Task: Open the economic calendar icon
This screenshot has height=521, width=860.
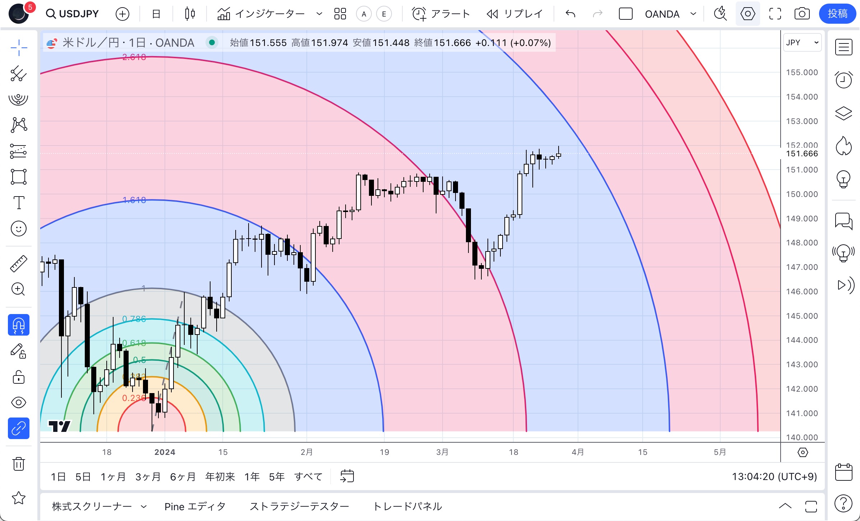Action: tap(843, 472)
